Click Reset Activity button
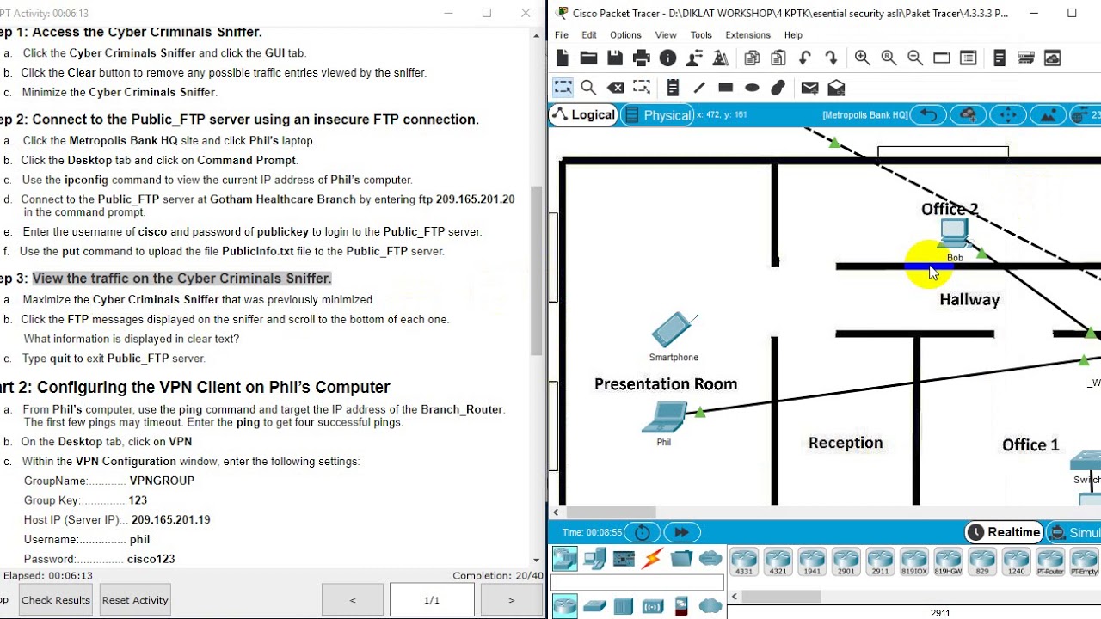This screenshot has height=619, width=1101. 135,600
